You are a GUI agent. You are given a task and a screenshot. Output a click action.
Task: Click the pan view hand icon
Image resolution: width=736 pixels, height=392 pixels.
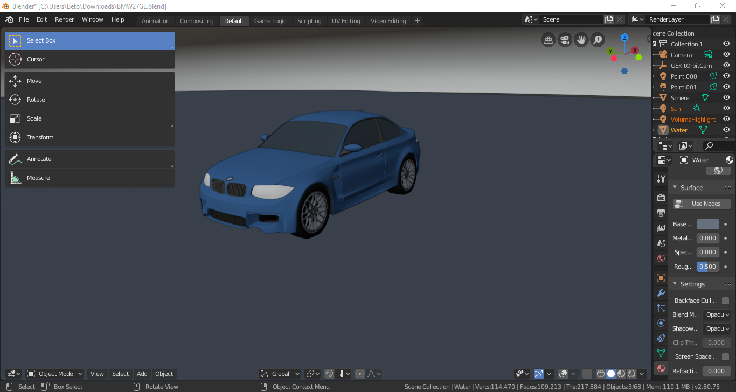(581, 40)
